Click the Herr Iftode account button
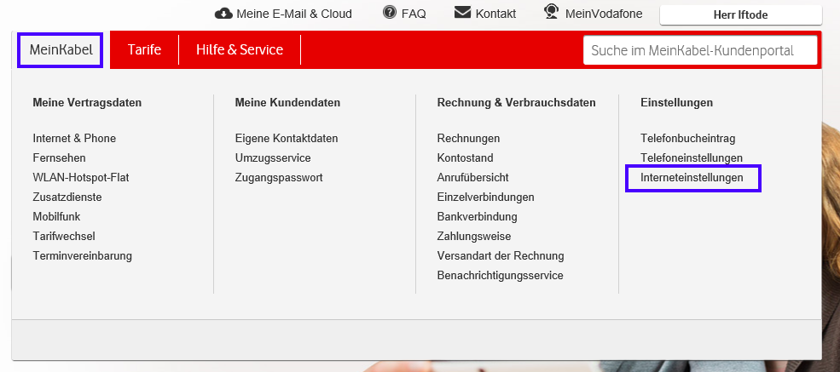This screenshot has width=840, height=372. point(740,15)
